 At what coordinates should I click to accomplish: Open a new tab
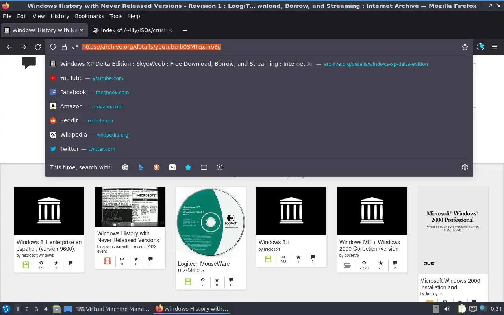click(x=185, y=30)
